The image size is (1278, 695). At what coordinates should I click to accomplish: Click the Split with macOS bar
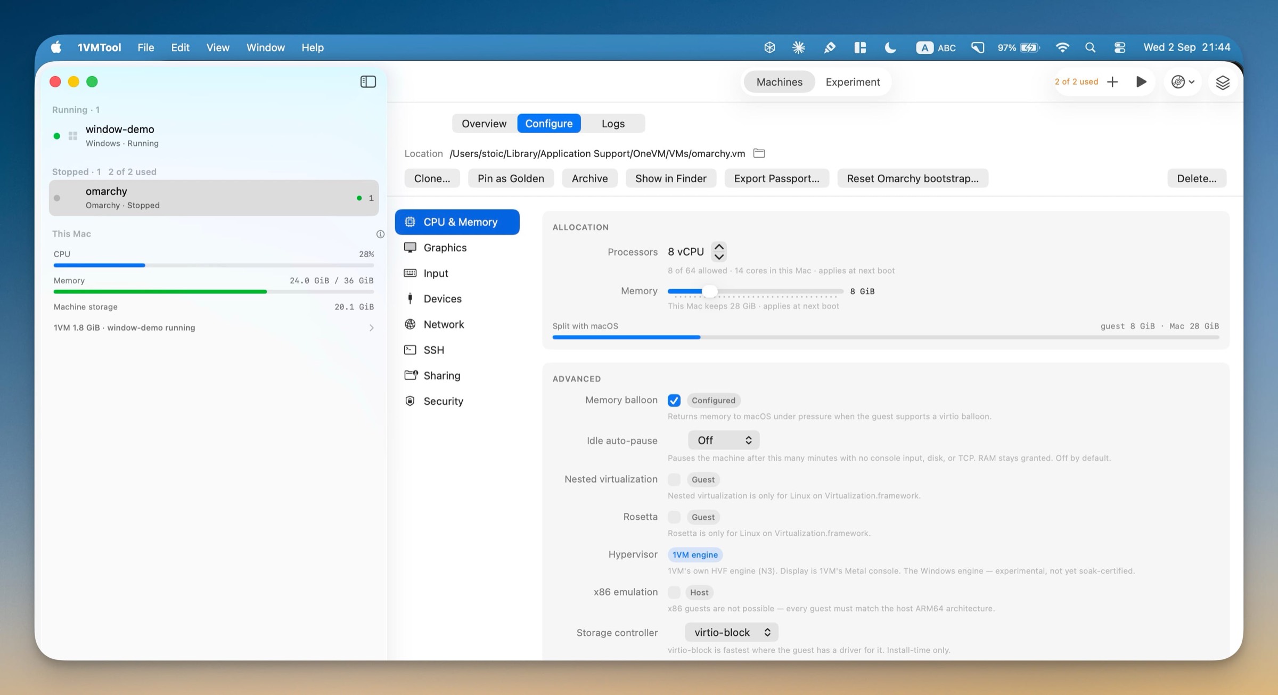(x=886, y=337)
